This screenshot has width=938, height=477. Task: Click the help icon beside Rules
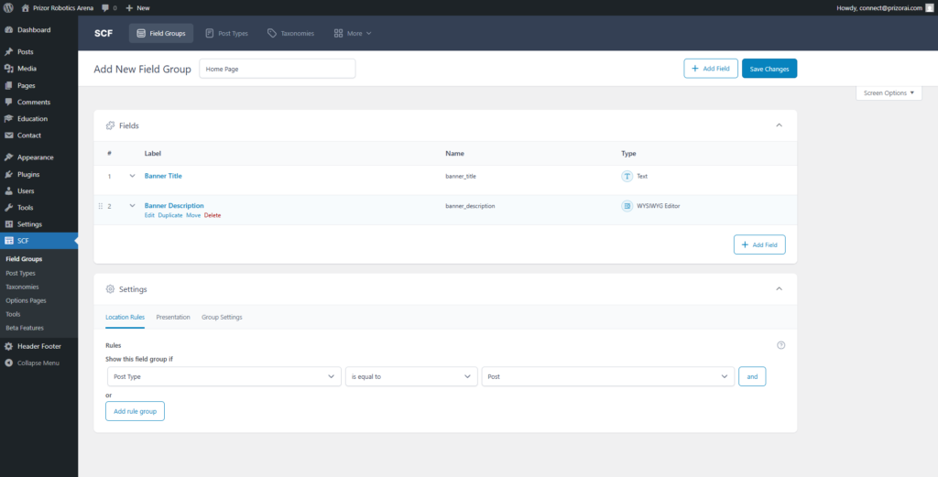(x=780, y=345)
